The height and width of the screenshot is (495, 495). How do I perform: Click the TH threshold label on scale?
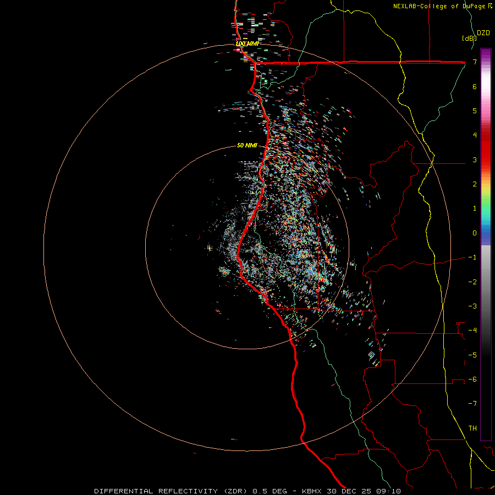(472, 428)
